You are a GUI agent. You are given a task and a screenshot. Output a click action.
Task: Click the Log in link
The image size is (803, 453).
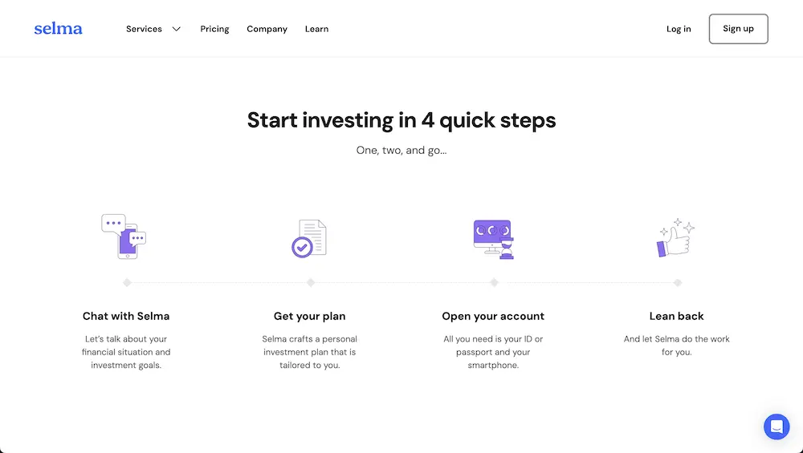[679, 29]
